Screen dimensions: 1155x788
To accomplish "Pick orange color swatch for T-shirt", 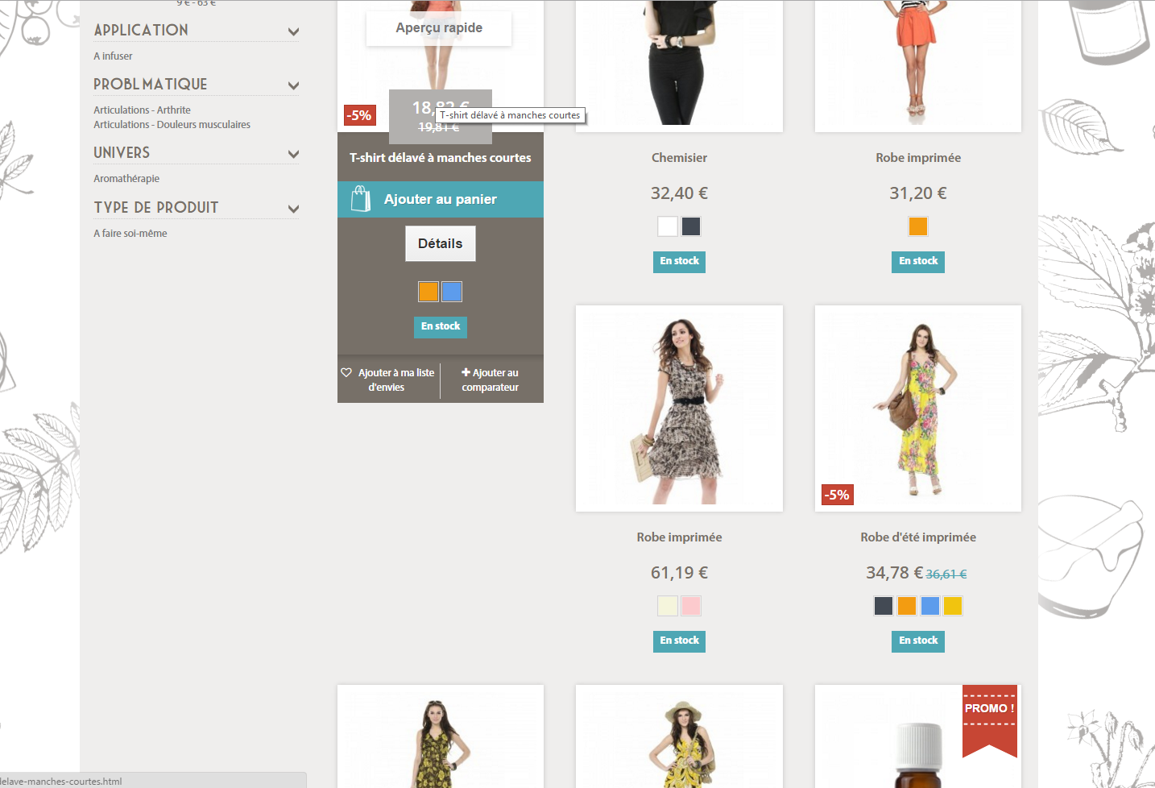I will (x=428, y=292).
